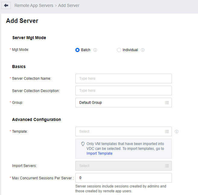The width and height of the screenshot is (198, 195).
Task: Open the Group dropdown showing Default Group
Action: pyautogui.click(x=121, y=103)
